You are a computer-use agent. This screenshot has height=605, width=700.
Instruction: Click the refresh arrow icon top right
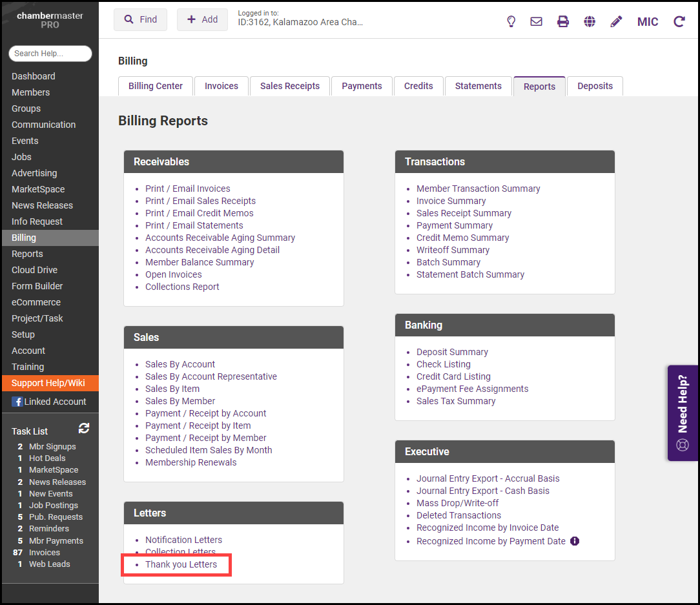(679, 21)
